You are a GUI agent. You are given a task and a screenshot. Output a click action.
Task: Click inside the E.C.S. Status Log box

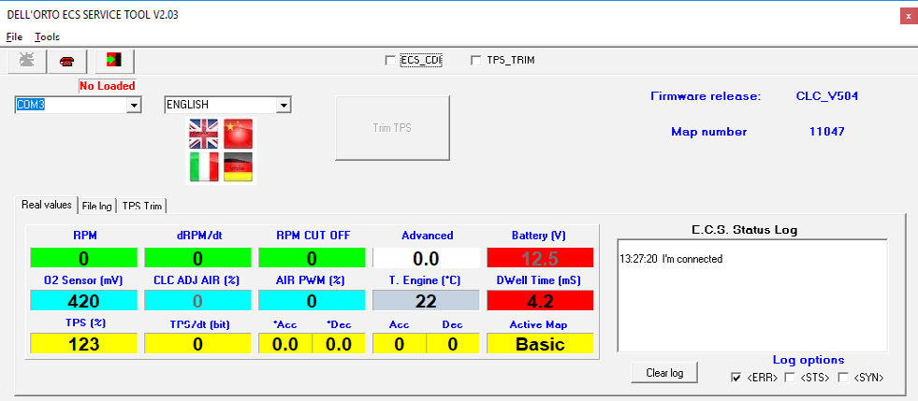click(x=752, y=295)
